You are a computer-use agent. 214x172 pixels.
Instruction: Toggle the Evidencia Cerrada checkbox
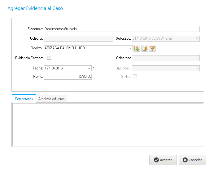point(49,58)
